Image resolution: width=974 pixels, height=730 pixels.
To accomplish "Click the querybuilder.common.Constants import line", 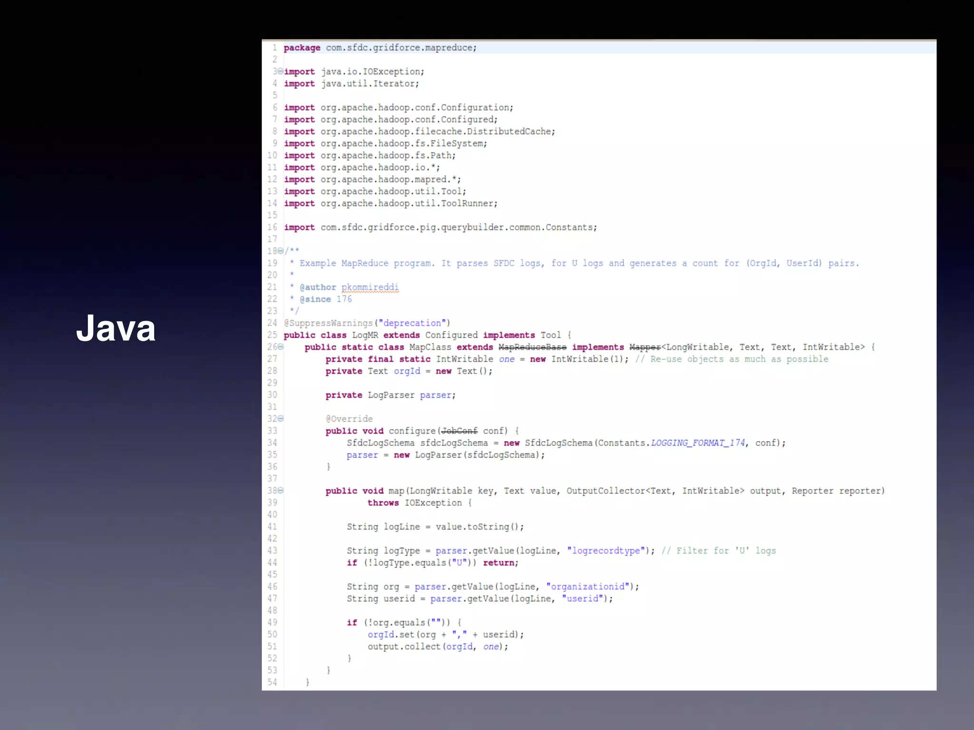I will tap(440, 227).
